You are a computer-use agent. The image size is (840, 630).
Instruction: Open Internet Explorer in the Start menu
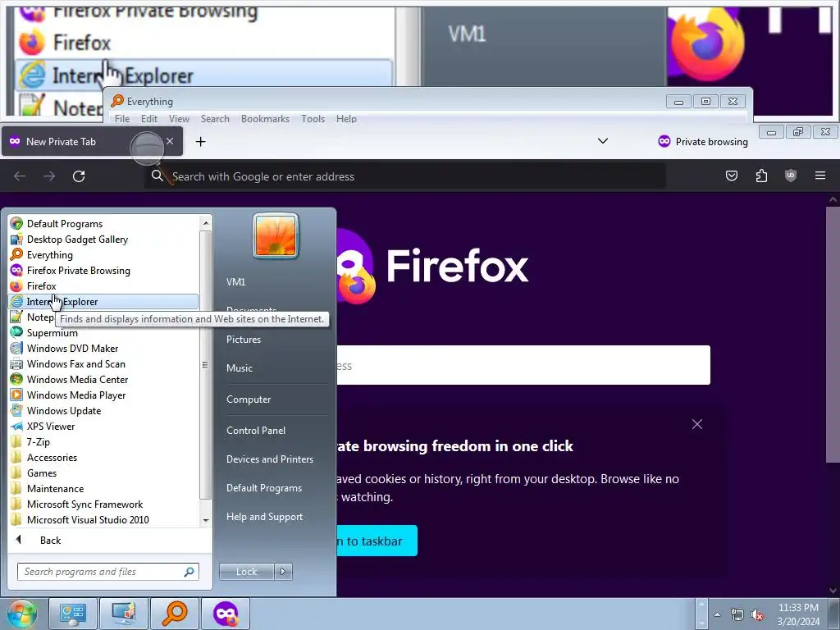tap(104, 302)
